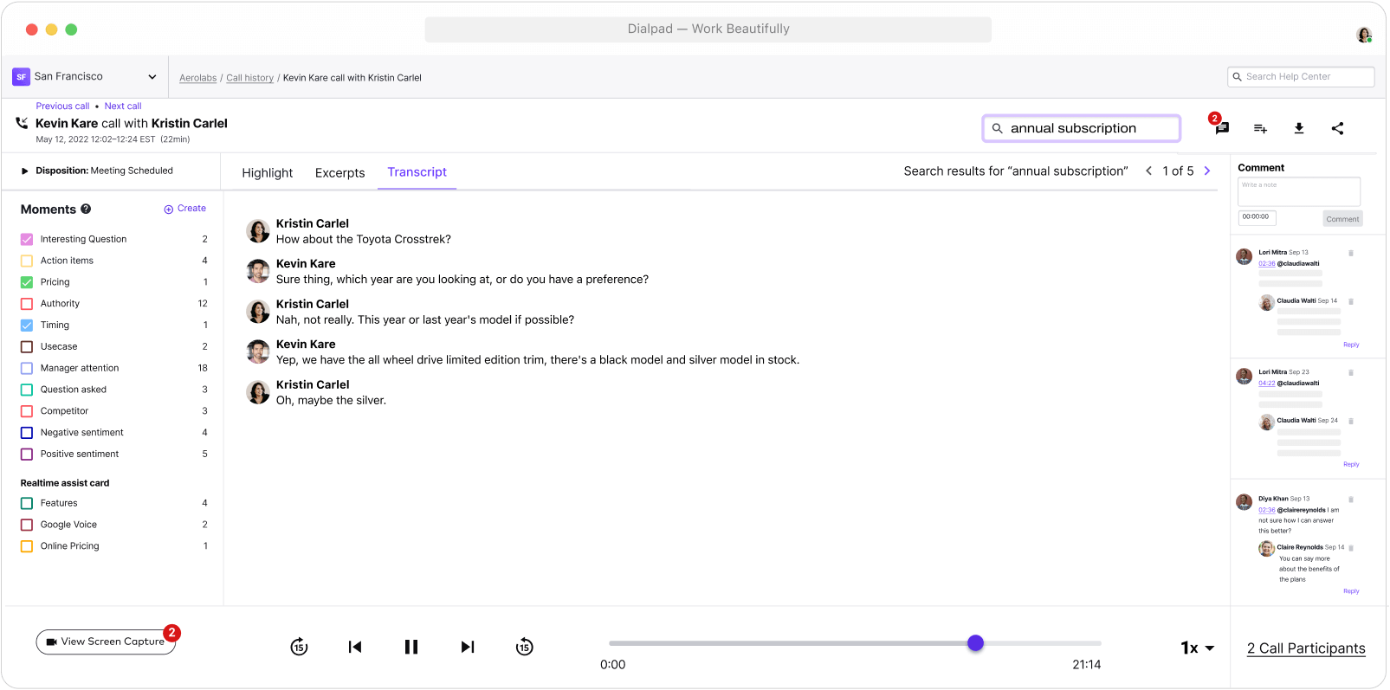Check the Action items checkbox
The height and width of the screenshot is (690, 1390).
click(x=27, y=261)
